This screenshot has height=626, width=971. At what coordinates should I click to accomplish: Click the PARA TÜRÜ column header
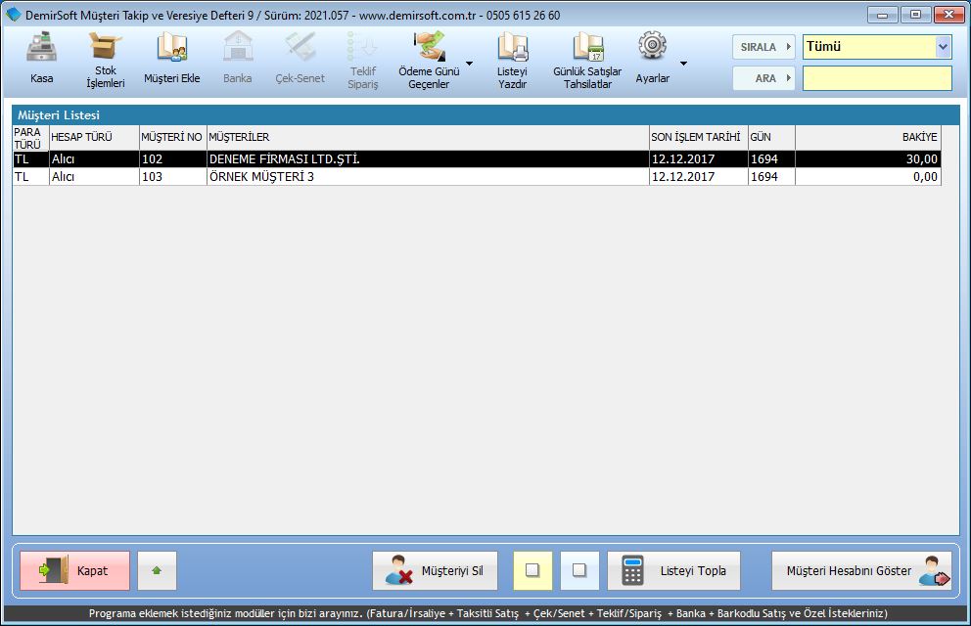pos(31,137)
